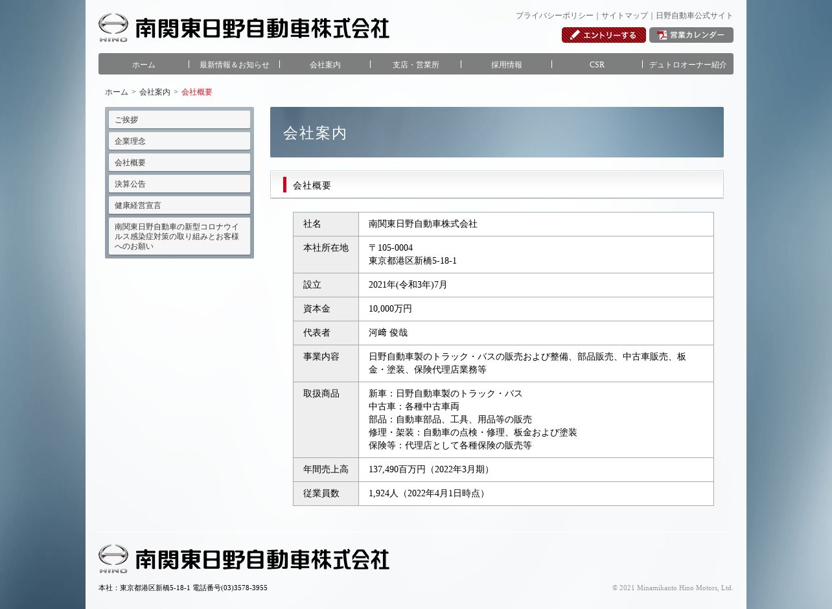Click the line 部品：自動車部品、工具、用品等の販売
The height and width of the screenshot is (609, 832).
tap(450, 420)
